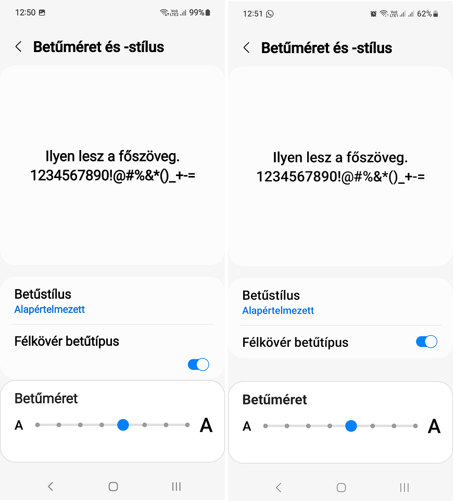Viewport: 454px width, 503px height.
Task: Tap home button on right navigation bar
Action: point(341,488)
